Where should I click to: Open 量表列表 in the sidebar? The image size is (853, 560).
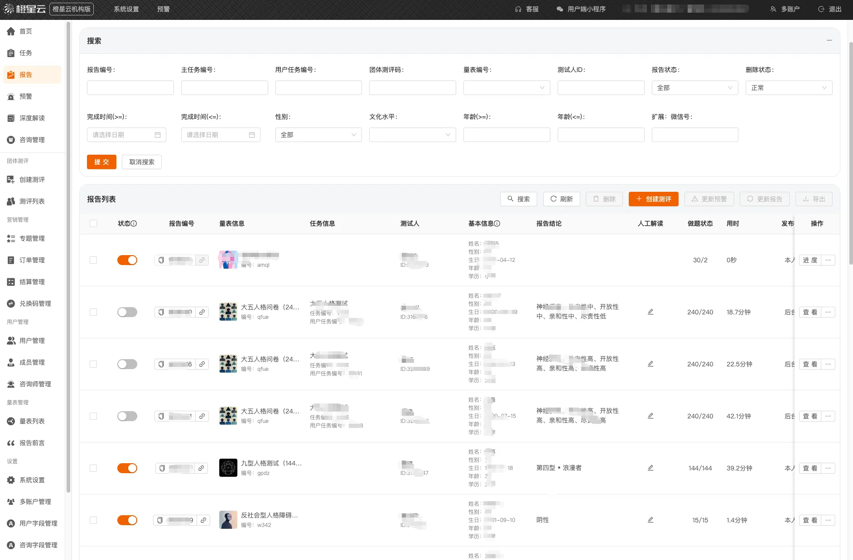[x=32, y=421]
